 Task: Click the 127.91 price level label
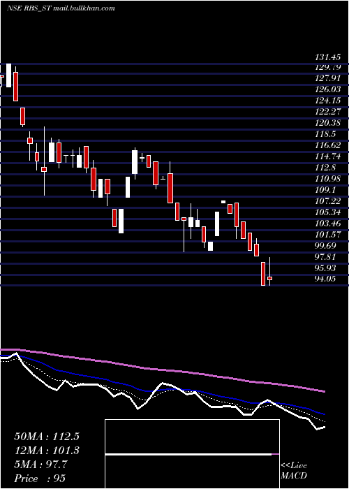pyautogui.click(x=328, y=78)
